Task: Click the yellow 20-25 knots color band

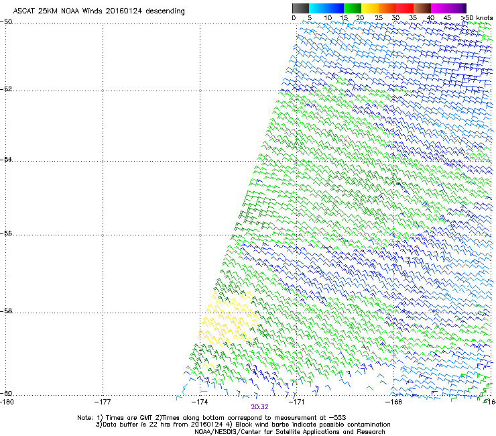Action: click(x=370, y=8)
